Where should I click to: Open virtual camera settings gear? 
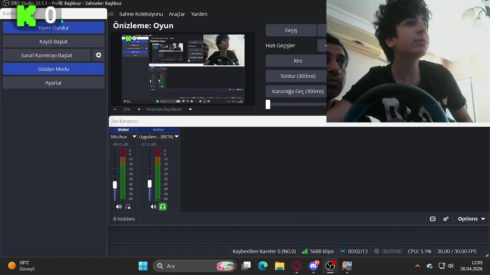(x=98, y=55)
